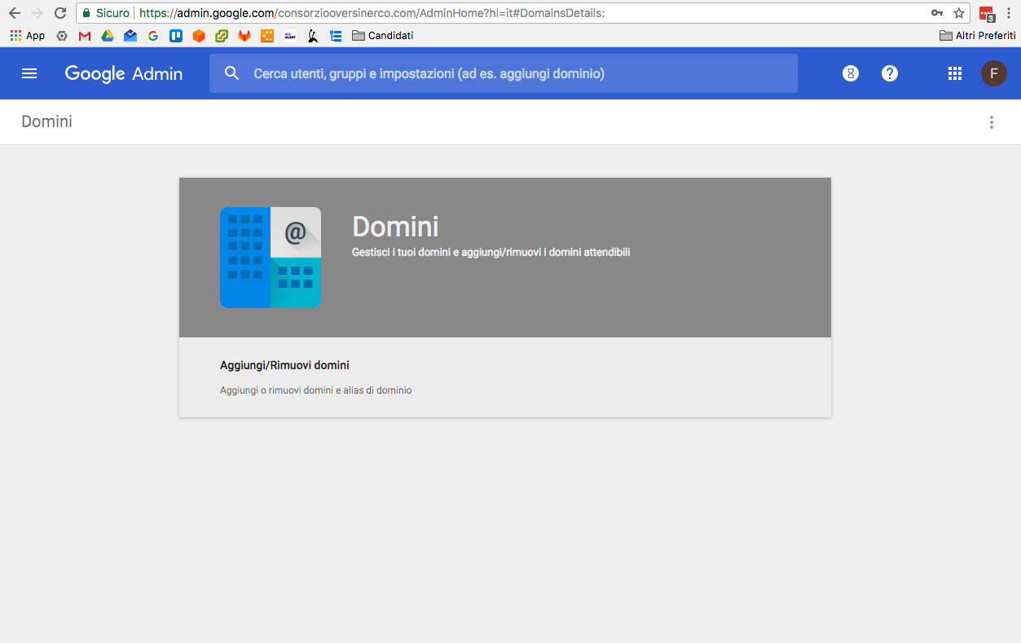Open the ICO Alert bookmark

(x=290, y=36)
